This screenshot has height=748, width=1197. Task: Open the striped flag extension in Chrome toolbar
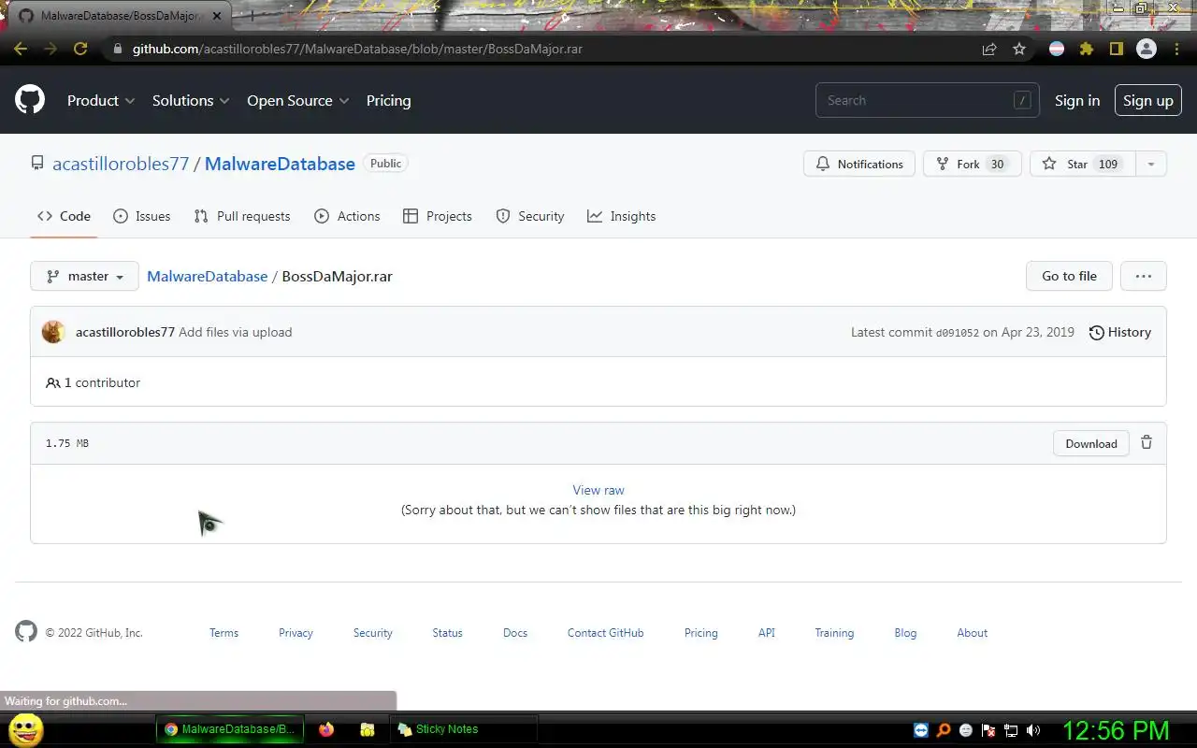point(1057,49)
